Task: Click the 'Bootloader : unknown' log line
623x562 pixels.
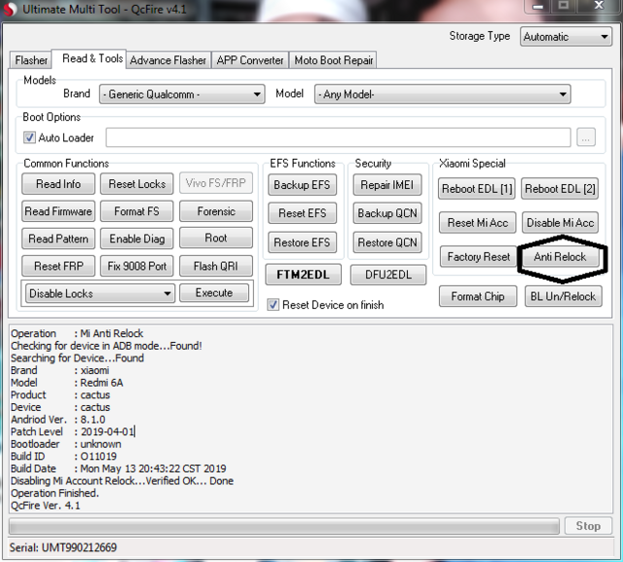Action: click(66, 444)
